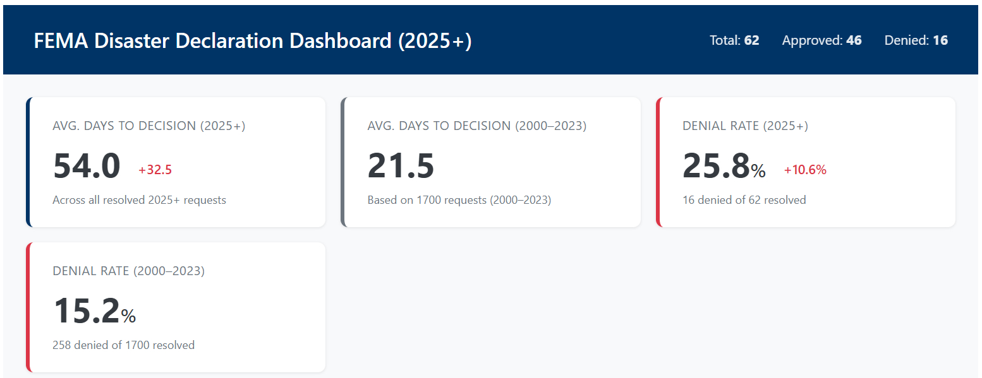Select the 54.0 average days value
Viewport: 982px width, 378px height.
(x=87, y=167)
